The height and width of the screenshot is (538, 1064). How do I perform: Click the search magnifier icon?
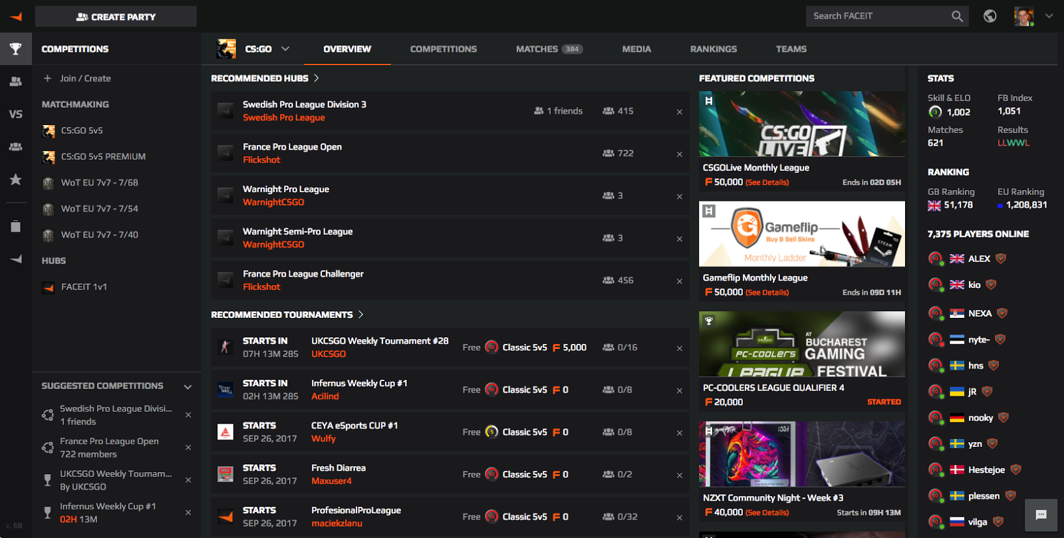click(957, 16)
